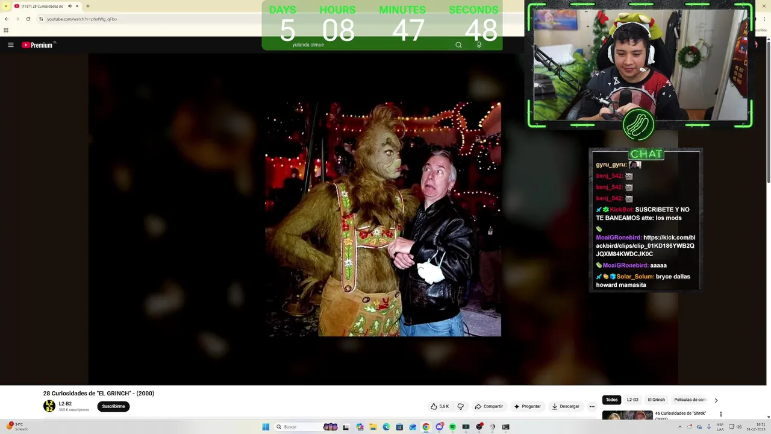The height and width of the screenshot is (434, 771).
Task: Open the tab search dropdown arrow
Action: [6, 6]
